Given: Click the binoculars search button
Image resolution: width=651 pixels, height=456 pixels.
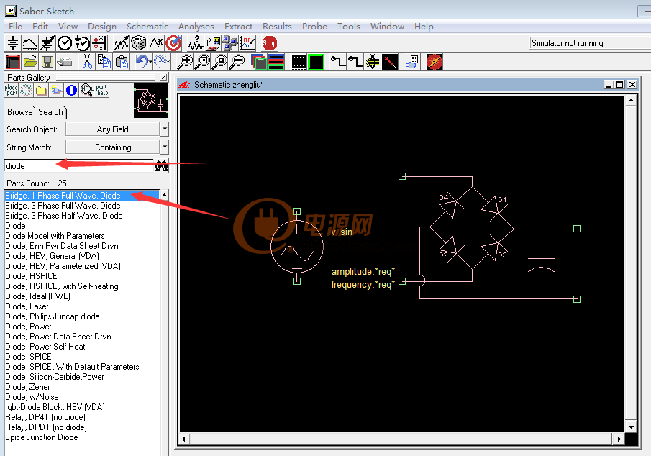Looking at the screenshot, I should click(x=162, y=166).
